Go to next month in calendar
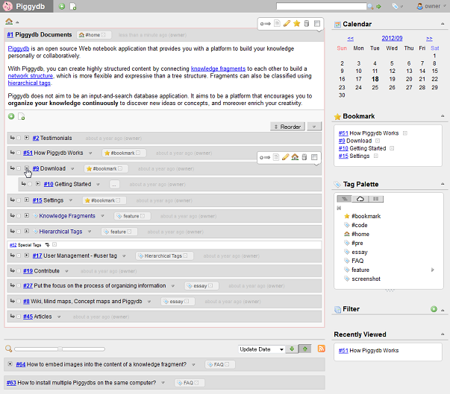This screenshot has height=394, width=450. [429, 37]
